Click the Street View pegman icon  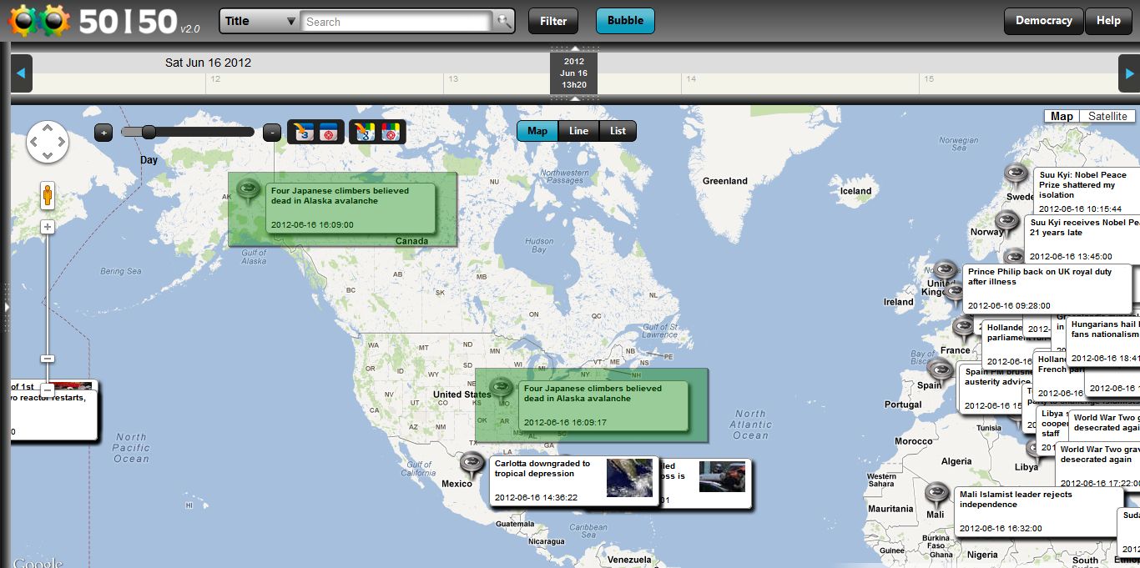tap(48, 196)
